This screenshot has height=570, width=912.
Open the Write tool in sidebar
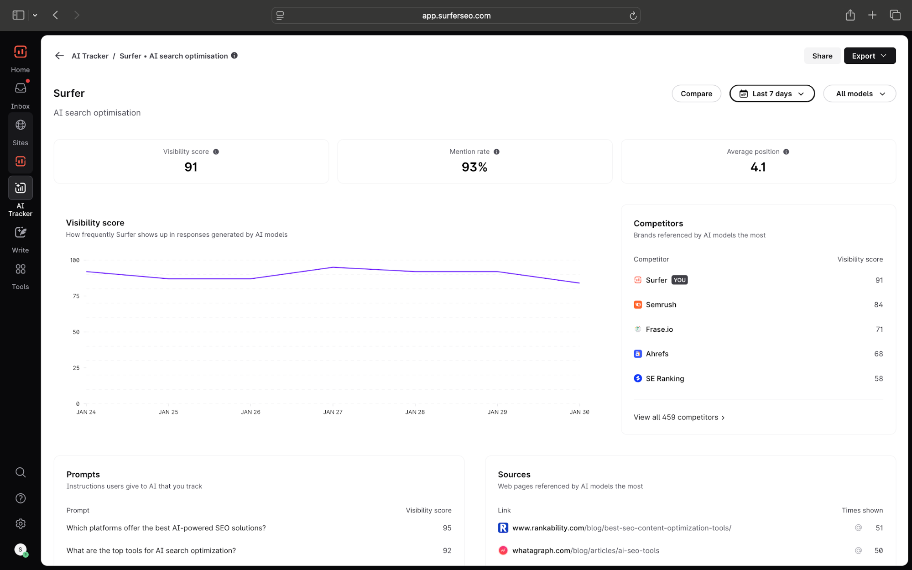point(20,233)
